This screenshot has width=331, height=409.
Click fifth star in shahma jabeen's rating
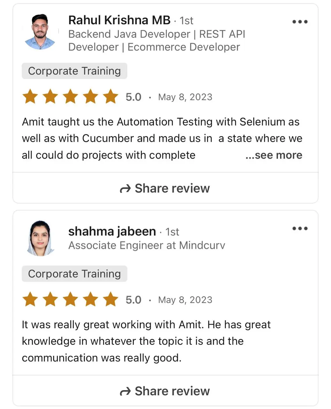(111, 299)
